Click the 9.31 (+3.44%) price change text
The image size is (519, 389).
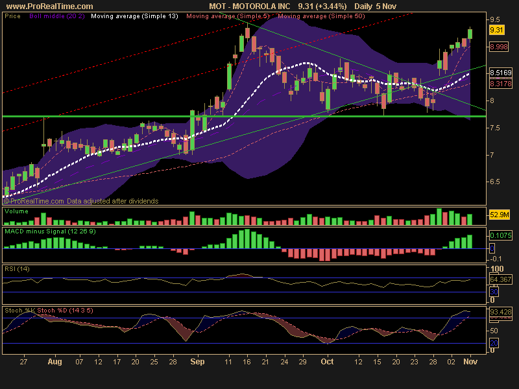click(322, 6)
